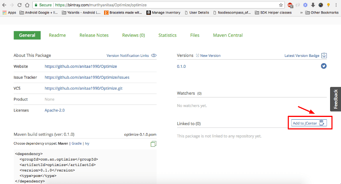Open Bracelets Etsy bookmark

123,12
